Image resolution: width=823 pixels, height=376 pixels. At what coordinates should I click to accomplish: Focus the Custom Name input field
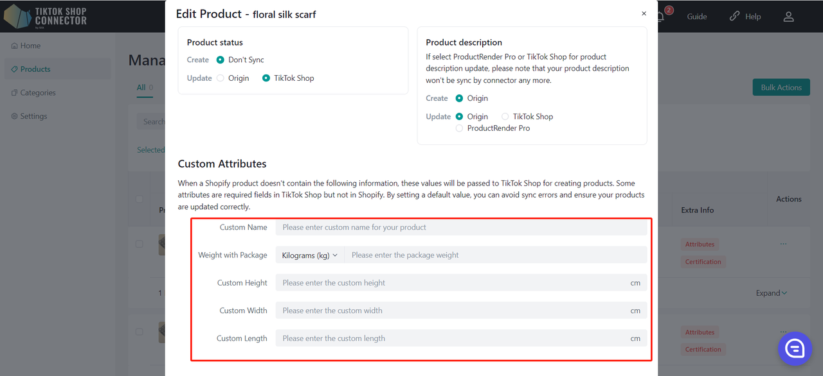461,227
